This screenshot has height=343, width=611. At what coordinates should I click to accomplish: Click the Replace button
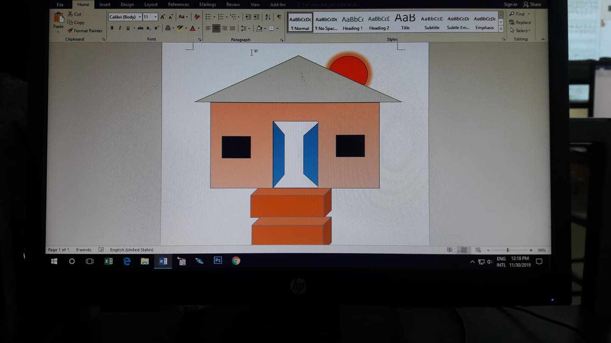point(520,22)
